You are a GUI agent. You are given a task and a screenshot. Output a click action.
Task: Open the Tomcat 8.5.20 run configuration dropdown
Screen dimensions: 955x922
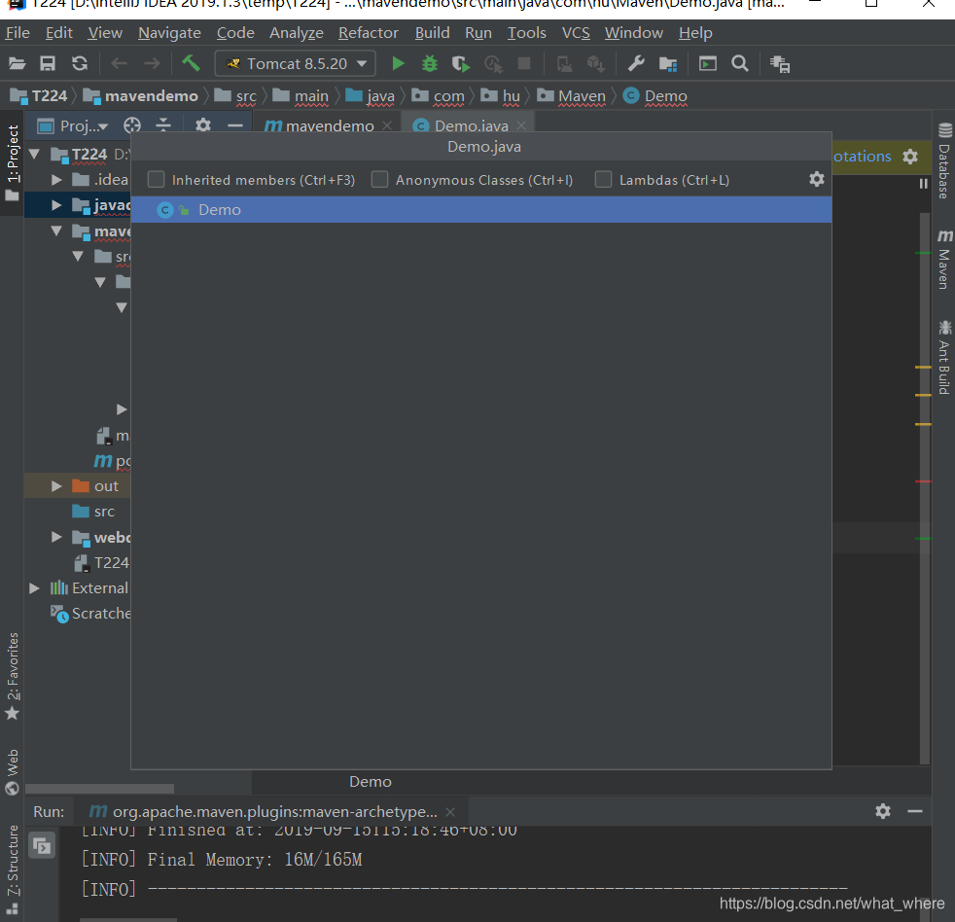pyautogui.click(x=296, y=63)
